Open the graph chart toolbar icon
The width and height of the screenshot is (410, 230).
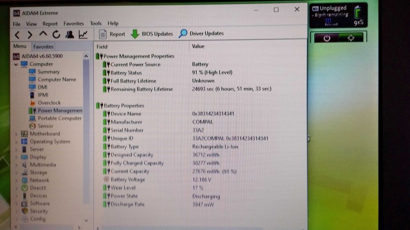coord(83,34)
